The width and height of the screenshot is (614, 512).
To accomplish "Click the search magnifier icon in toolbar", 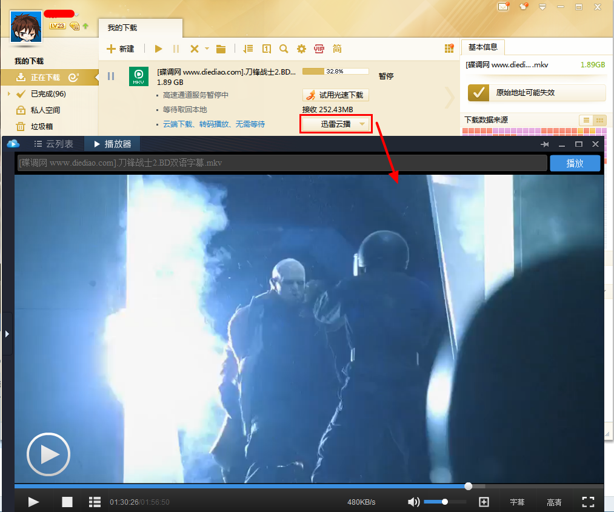I will tap(283, 49).
